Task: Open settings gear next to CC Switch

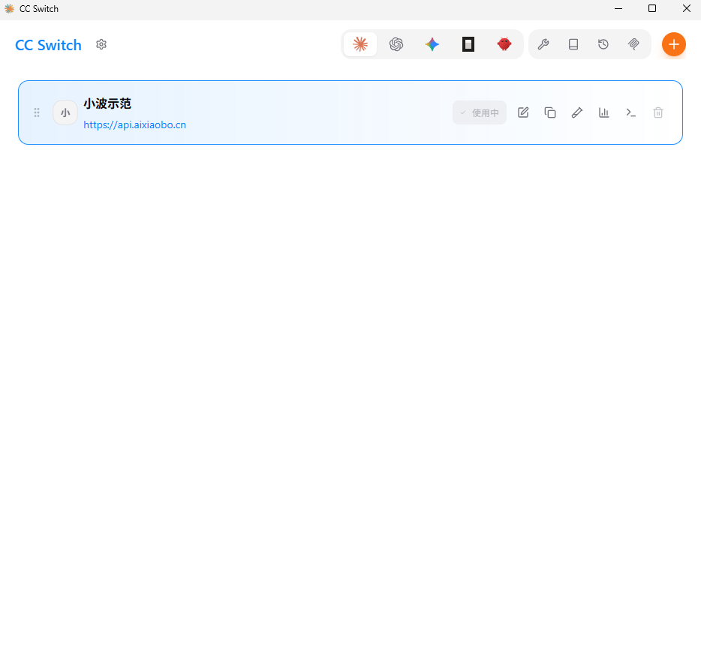Action: tap(101, 44)
